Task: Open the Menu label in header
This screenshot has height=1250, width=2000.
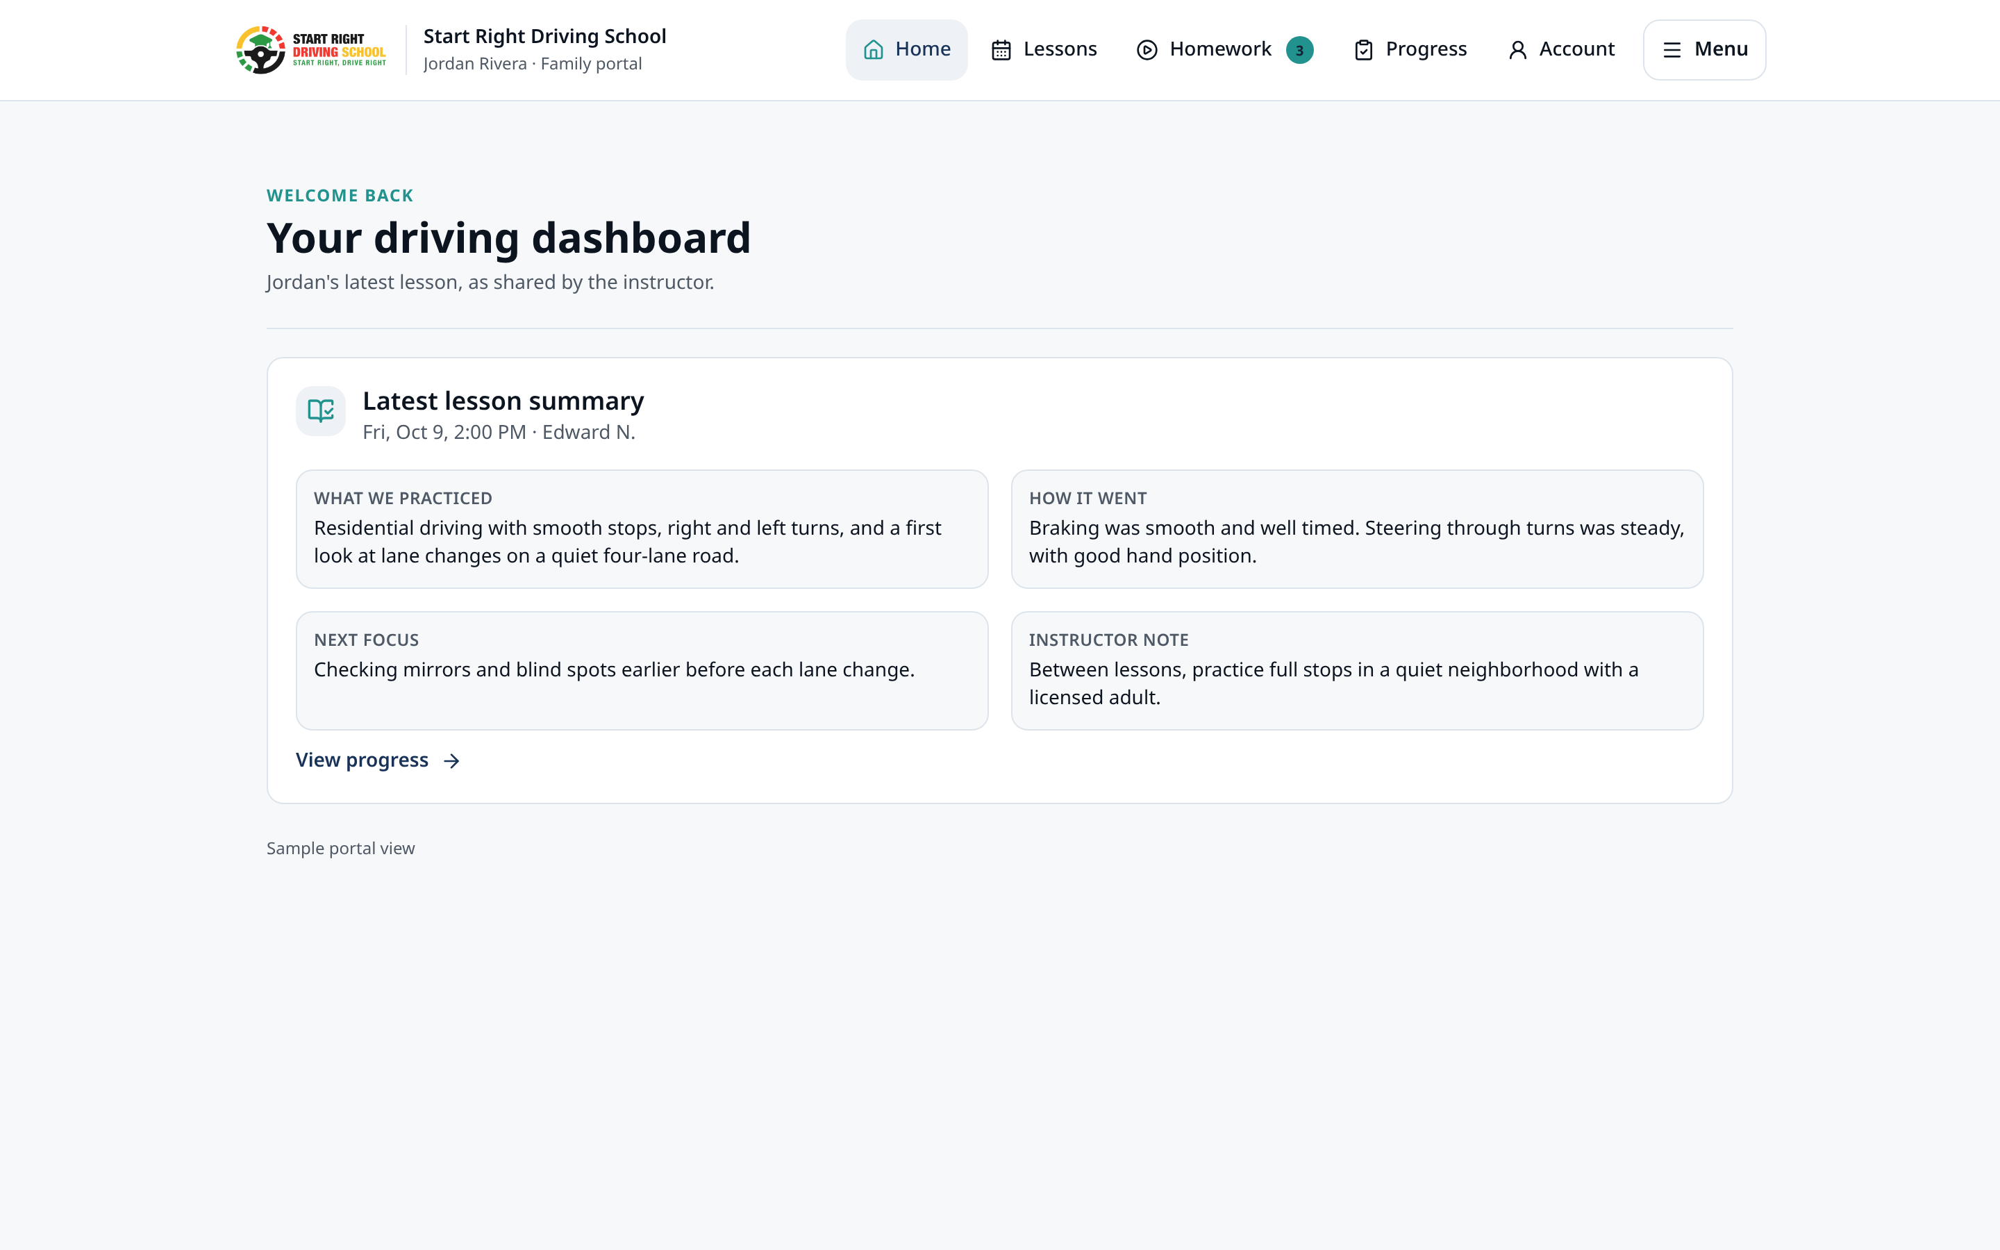Action: (x=1722, y=49)
